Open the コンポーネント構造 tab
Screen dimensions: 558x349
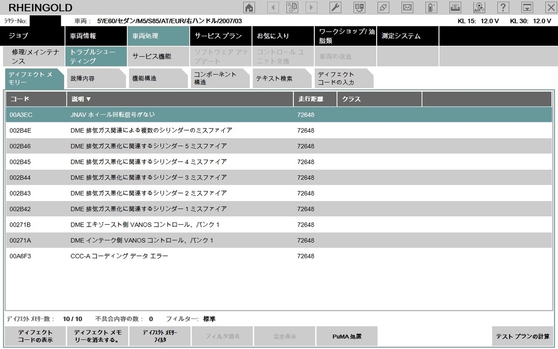[x=220, y=79]
